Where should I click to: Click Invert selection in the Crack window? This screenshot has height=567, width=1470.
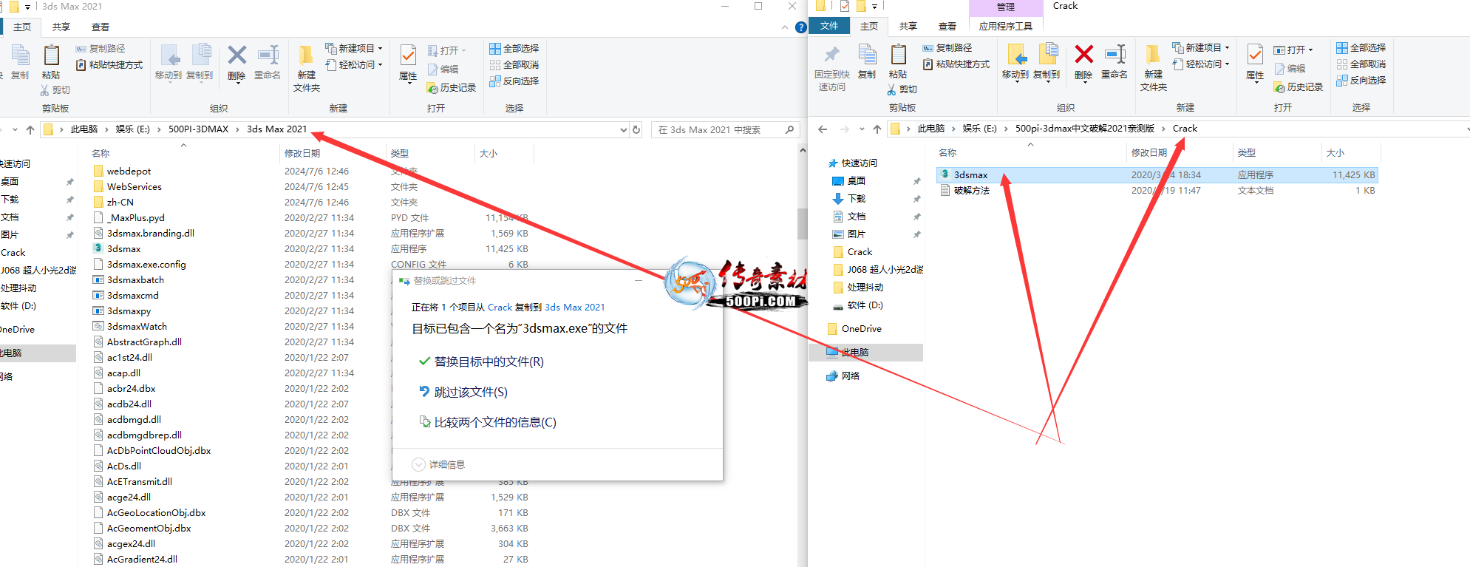(1361, 80)
